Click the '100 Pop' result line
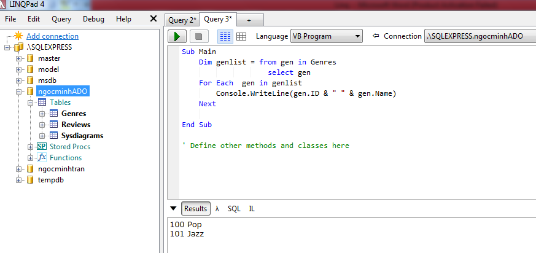The width and height of the screenshot is (536, 253). point(186,225)
